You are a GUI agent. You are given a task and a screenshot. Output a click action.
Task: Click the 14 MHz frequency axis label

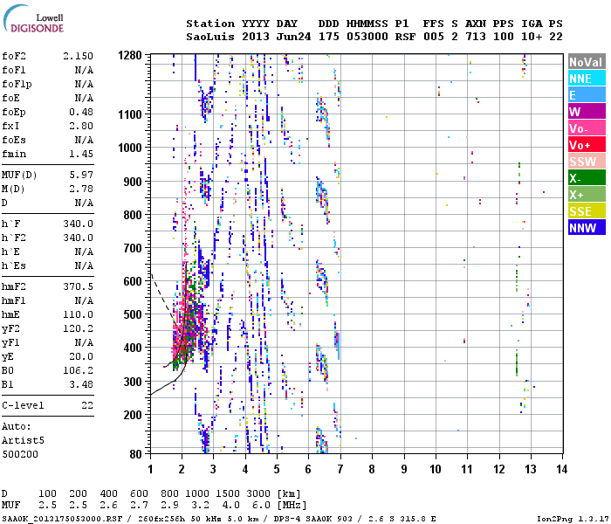click(x=562, y=469)
